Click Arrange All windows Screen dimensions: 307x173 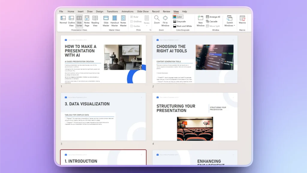(213, 17)
